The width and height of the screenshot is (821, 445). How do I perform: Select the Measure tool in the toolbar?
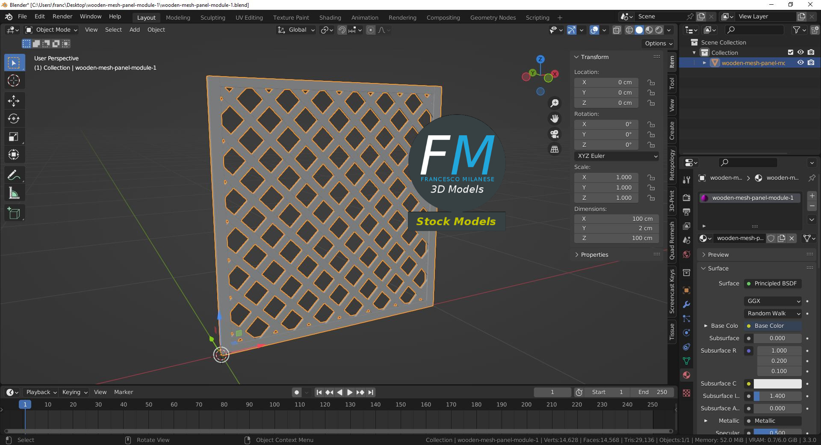[x=14, y=193]
